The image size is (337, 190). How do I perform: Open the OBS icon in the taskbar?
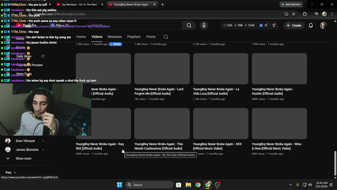pos(217,185)
